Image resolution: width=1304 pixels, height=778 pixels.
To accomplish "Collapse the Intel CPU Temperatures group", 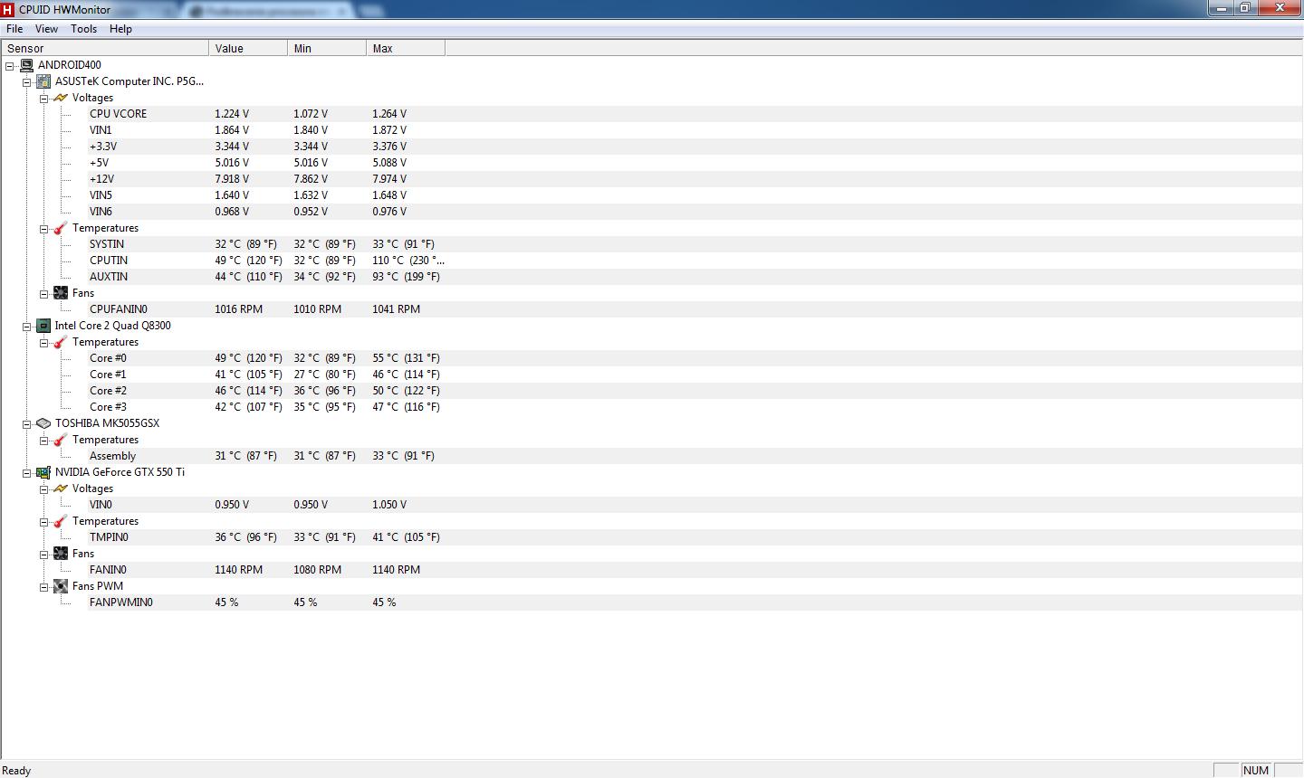I will click(x=43, y=343).
